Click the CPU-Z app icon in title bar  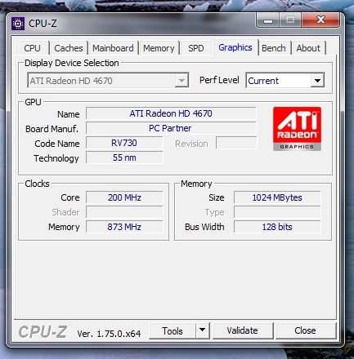(x=18, y=24)
